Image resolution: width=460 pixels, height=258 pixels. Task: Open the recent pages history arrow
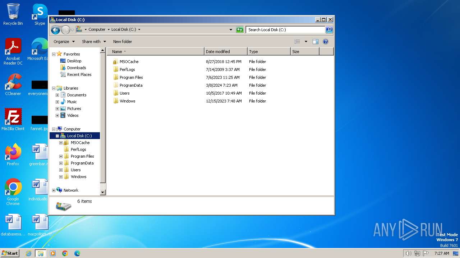click(x=72, y=30)
